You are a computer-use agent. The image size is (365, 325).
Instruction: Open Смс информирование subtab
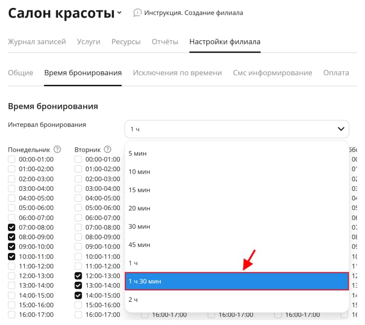pos(272,72)
